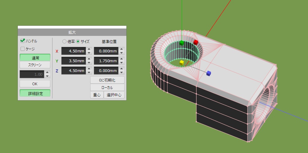Click the green Y axis label
308x153 pixels.
[57, 61]
